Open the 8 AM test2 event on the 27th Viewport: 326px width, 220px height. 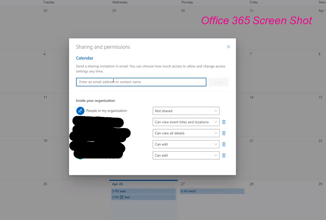[212, 191]
